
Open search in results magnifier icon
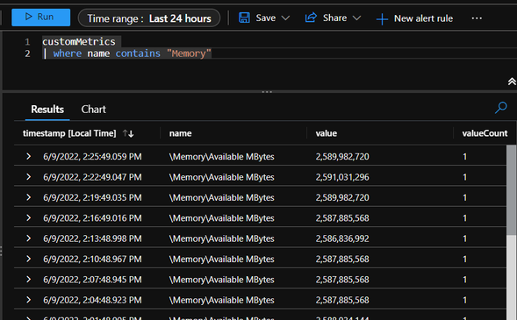(501, 107)
